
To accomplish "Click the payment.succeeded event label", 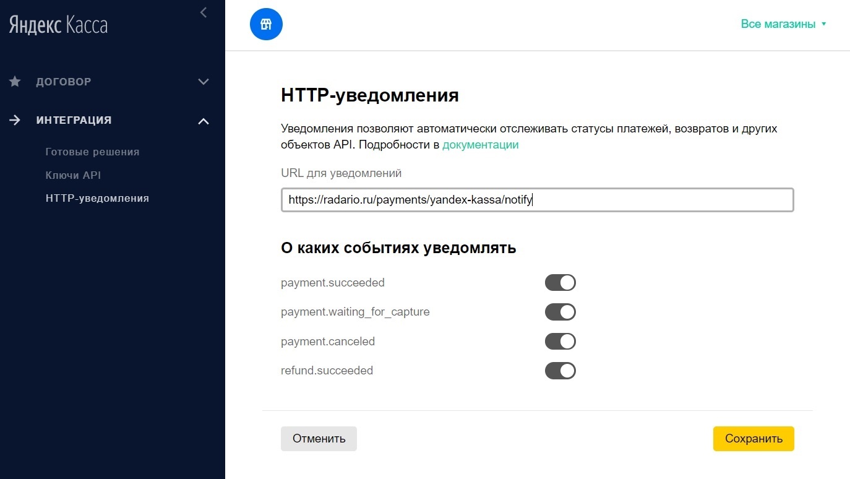I will pyautogui.click(x=333, y=283).
